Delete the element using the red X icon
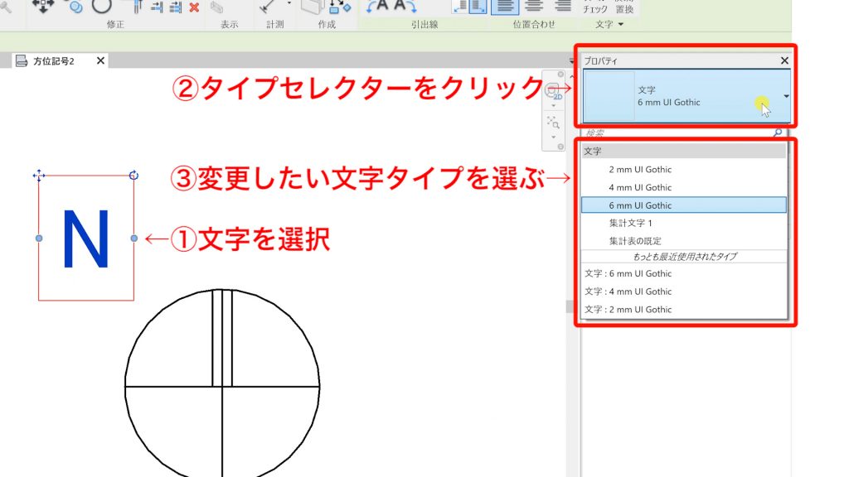 coord(193,8)
